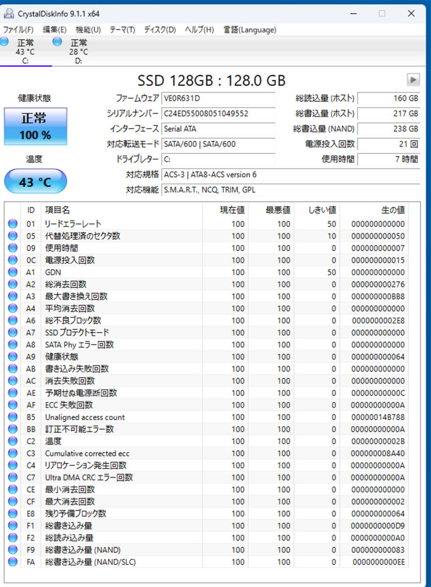
Task: Click status orb for C4 リアロケーション発生回数
Action: pyautogui.click(x=13, y=465)
